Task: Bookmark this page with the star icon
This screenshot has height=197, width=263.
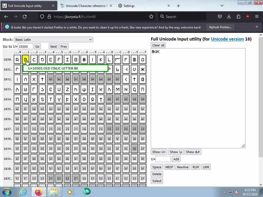Action: click(151, 17)
